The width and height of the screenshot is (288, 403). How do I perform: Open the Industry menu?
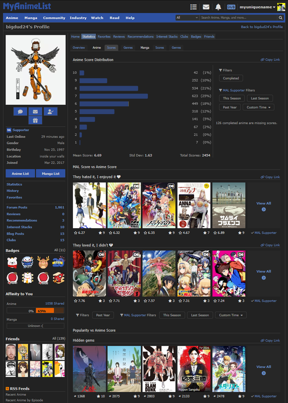[x=78, y=18]
